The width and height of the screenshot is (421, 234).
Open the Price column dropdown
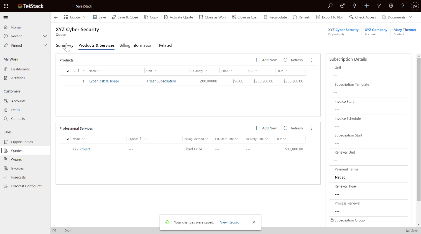(231, 71)
